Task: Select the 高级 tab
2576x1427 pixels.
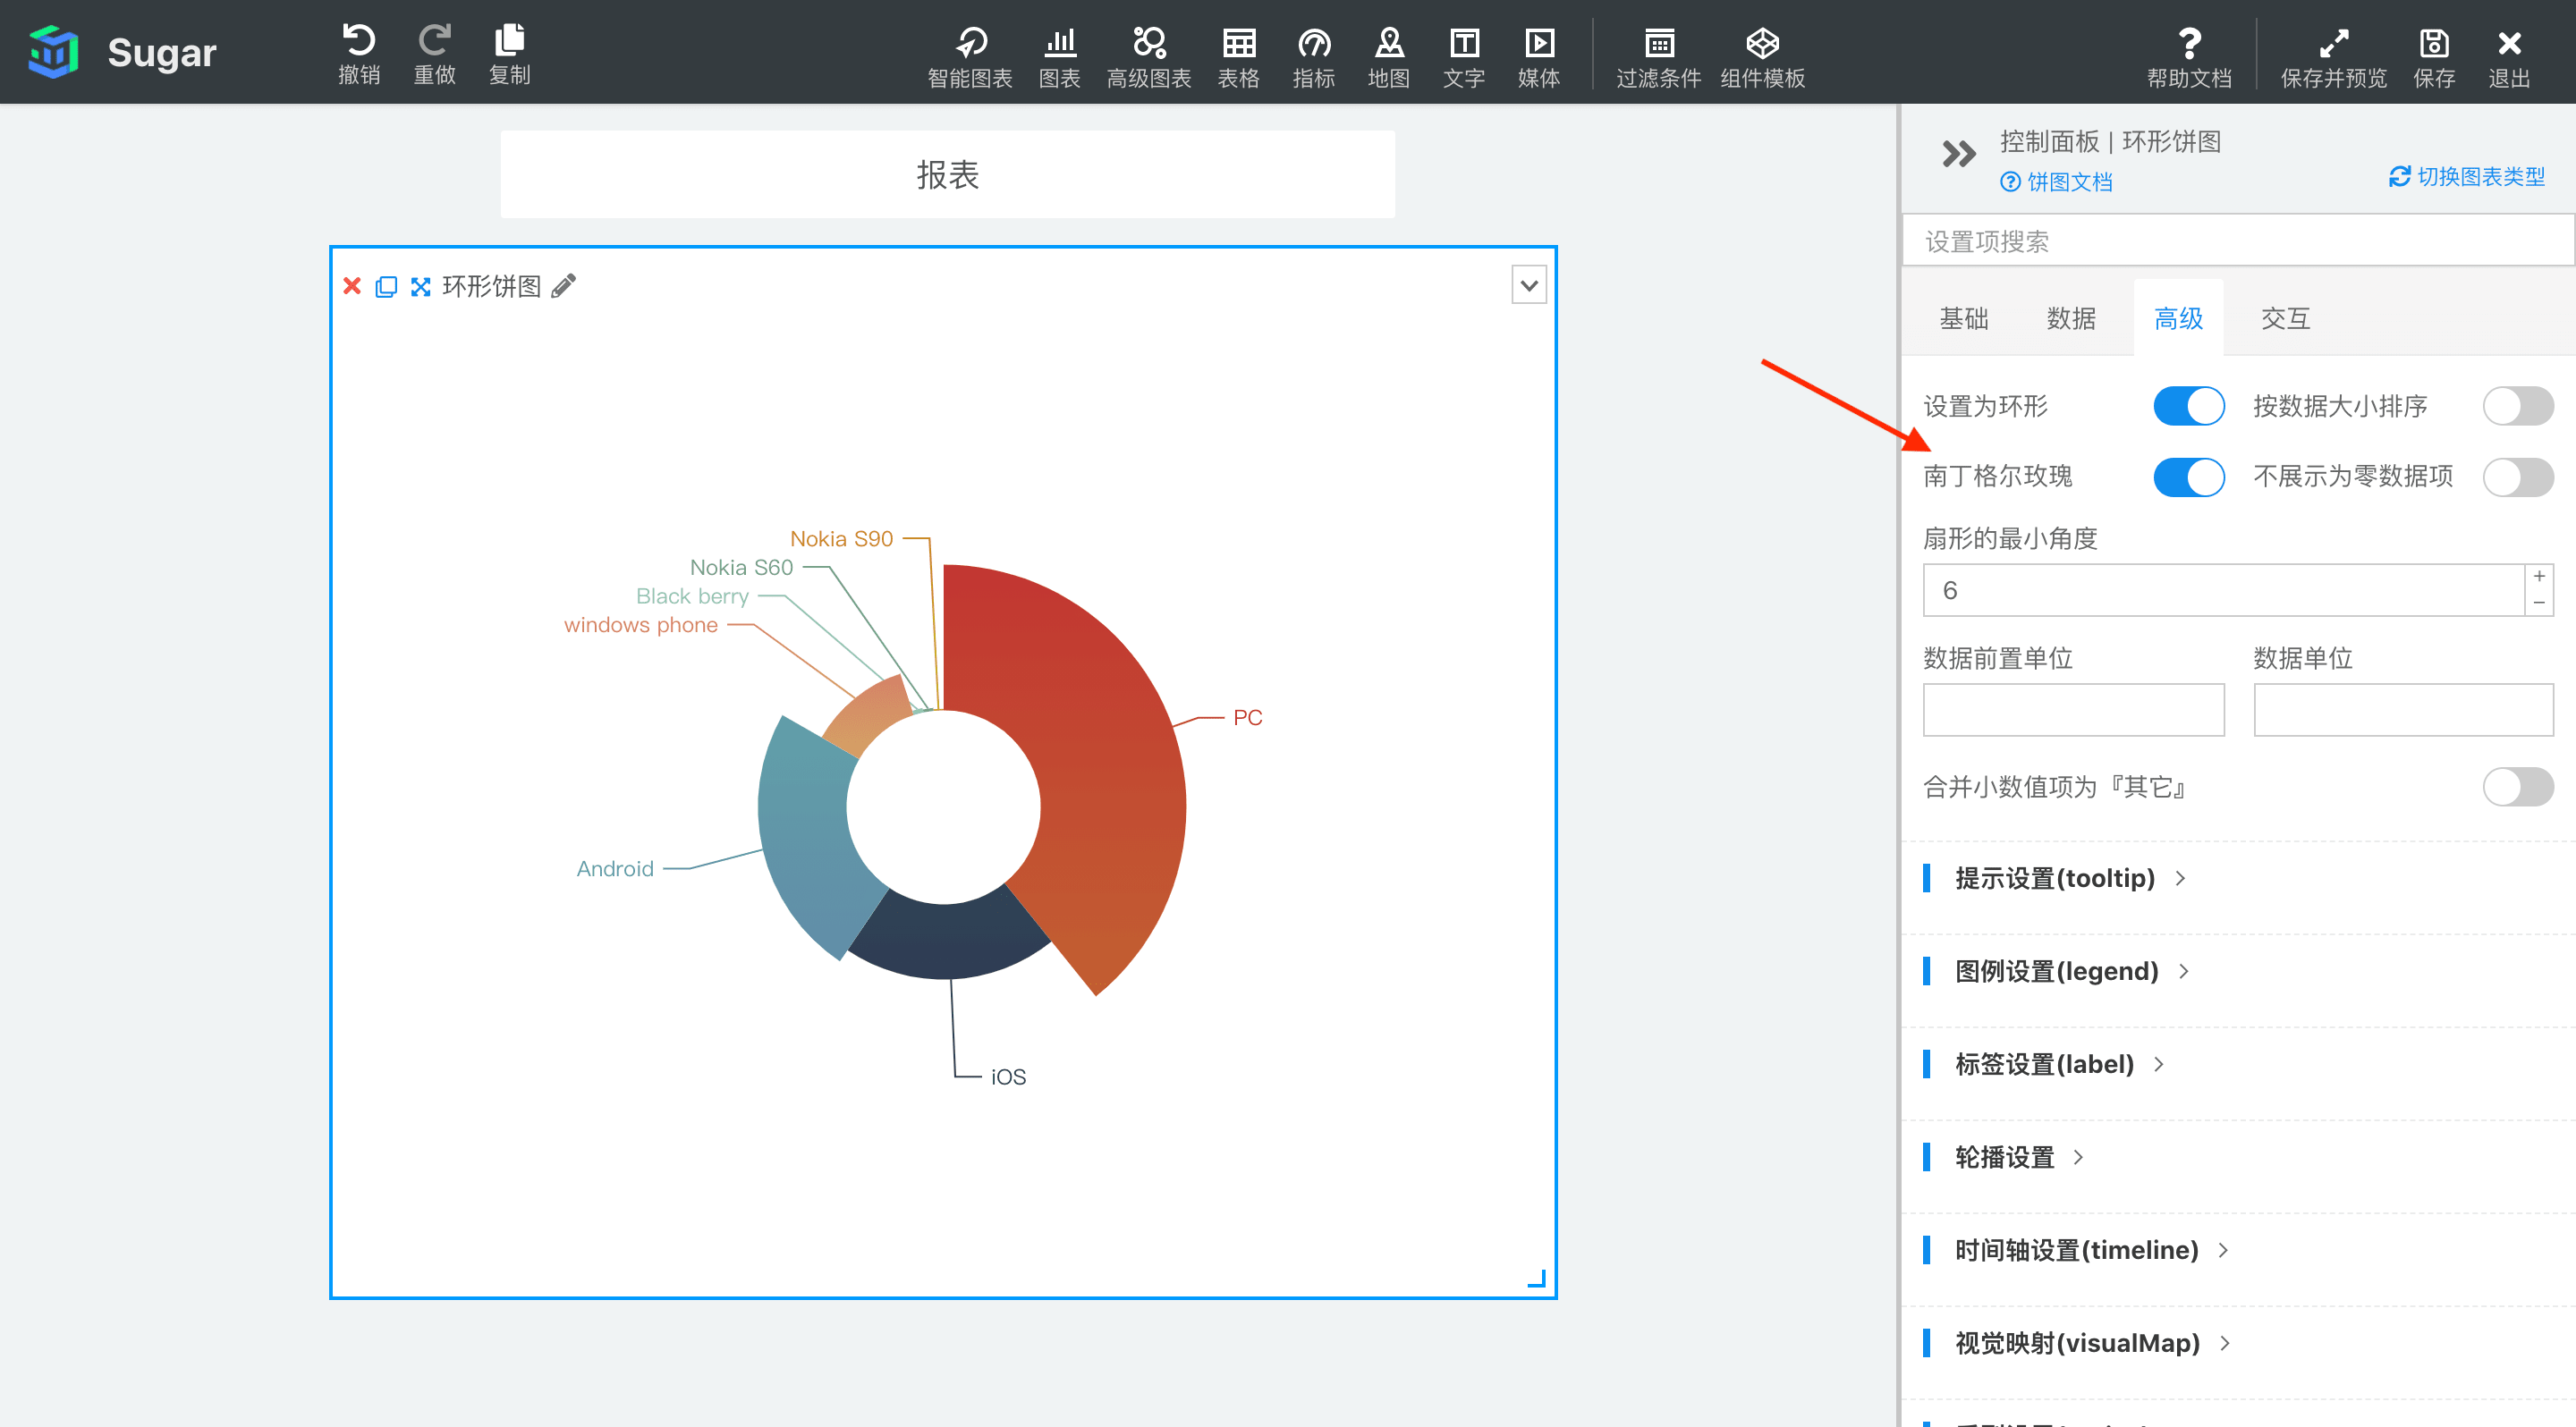Action: coord(2178,319)
